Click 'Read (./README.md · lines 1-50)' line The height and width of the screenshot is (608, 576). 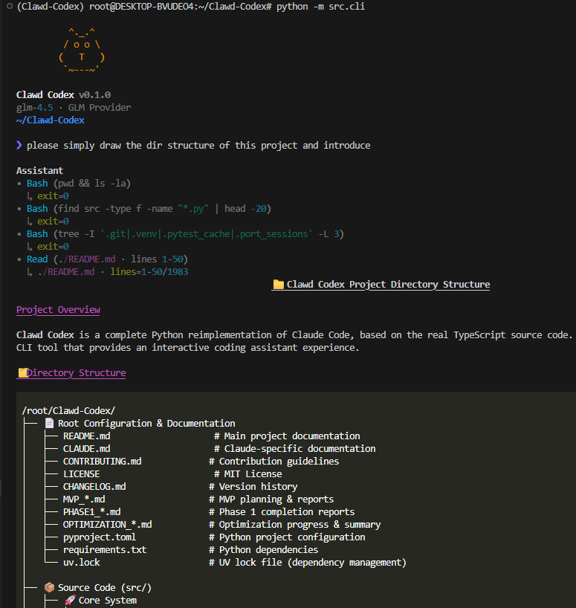tap(107, 259)
